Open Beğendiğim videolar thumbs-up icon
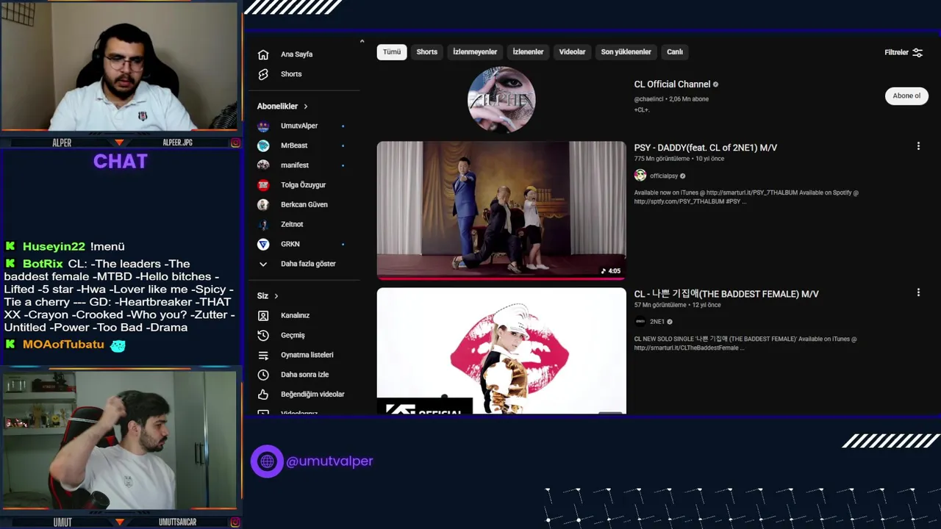Screen dimensions: 941x529 (263, 395)
